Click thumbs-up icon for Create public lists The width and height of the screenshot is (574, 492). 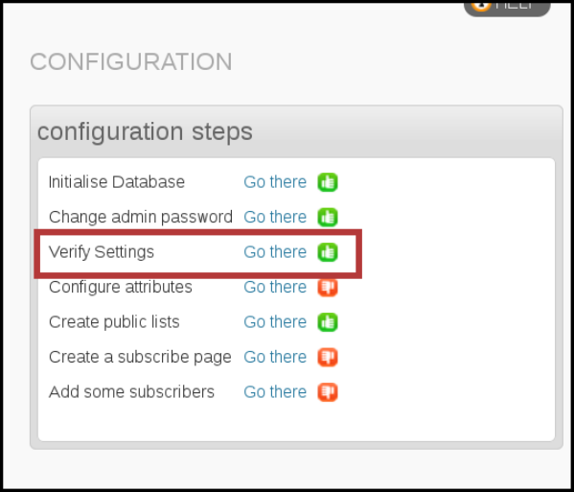pos(328,322)
